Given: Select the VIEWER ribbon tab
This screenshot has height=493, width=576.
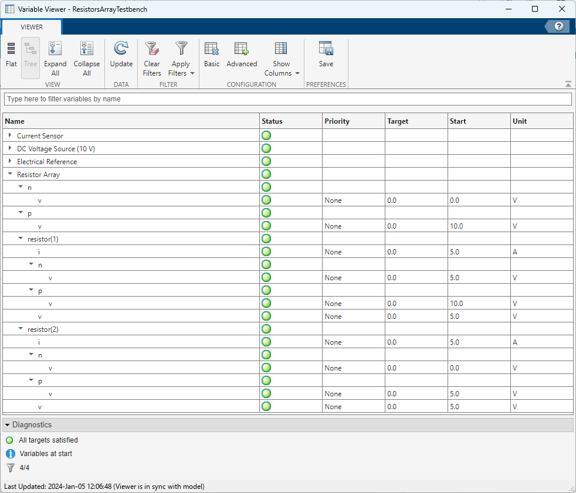Looking at the screenshot, I should click(x=32, y=27).
